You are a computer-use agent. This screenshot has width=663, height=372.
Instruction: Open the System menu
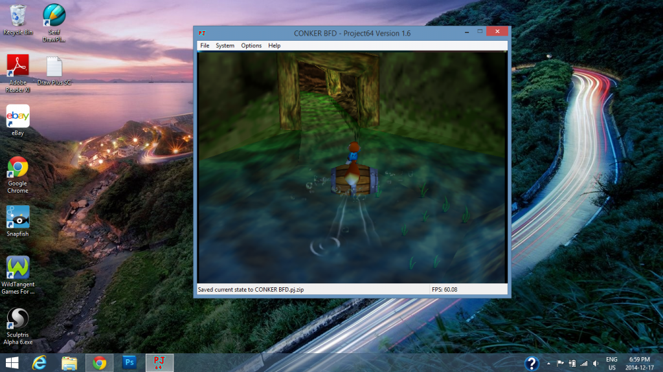point(225,46)
